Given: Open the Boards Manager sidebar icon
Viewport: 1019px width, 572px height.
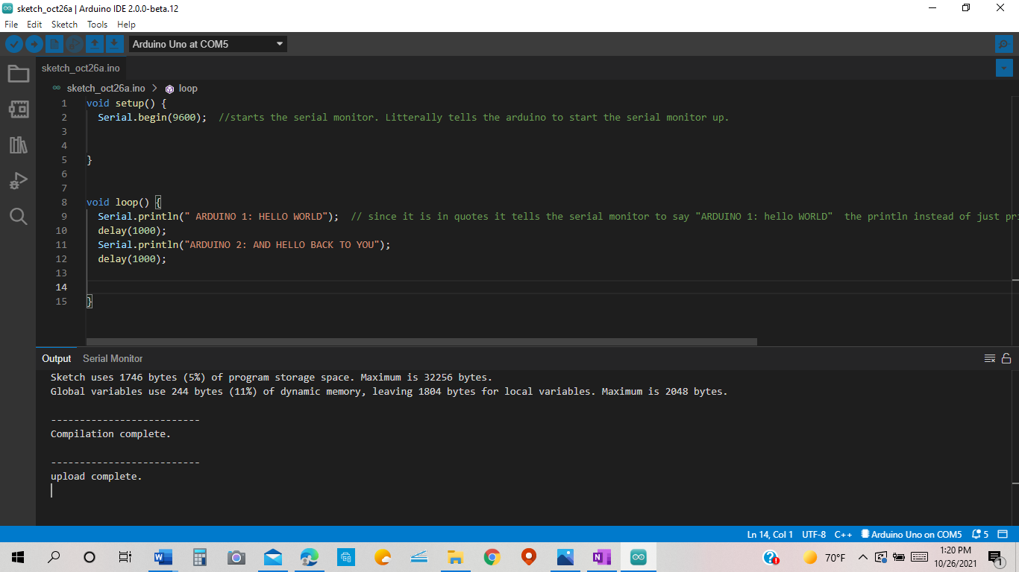Looking at the screenshot, I should 18,109.
